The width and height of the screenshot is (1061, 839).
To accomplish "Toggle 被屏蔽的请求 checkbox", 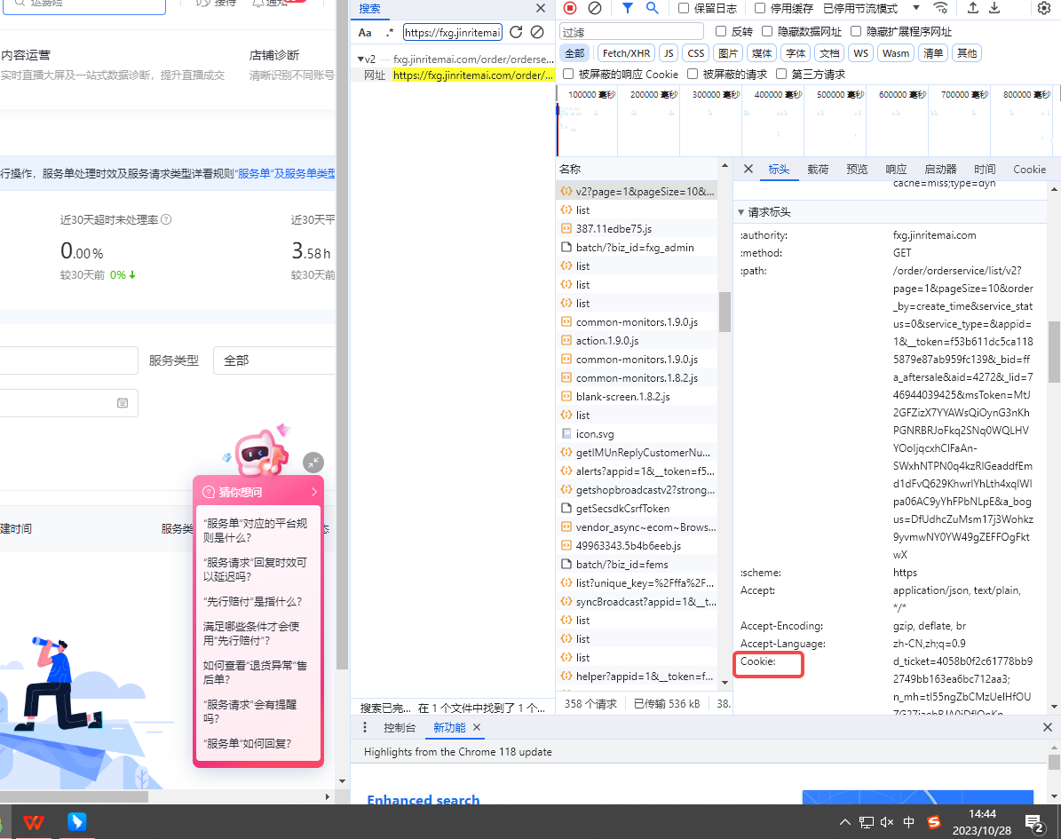I will [x=693, y=74].
